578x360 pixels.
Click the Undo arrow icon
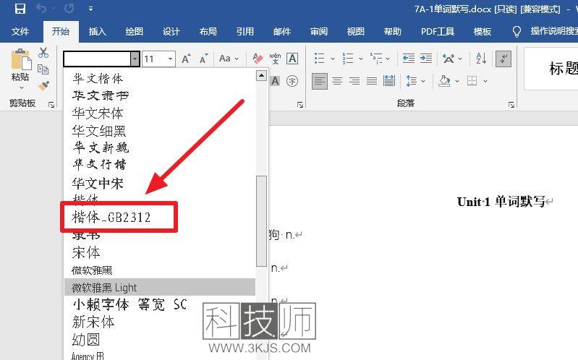coord(41,8)
